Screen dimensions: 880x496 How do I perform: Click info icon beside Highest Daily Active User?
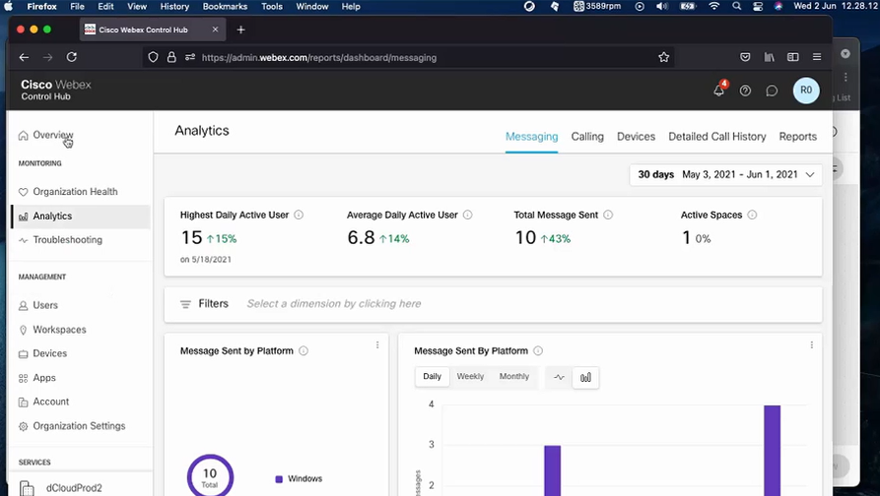pyautogui.click(x=299, y=215)
